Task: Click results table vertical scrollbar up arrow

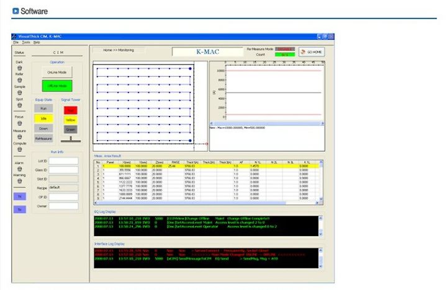Action: coord(321,162)
